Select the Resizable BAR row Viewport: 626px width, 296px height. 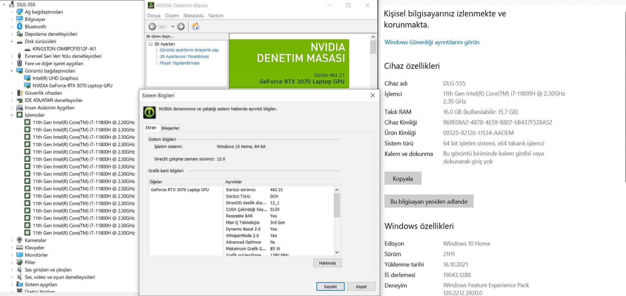tap(279, 216)
